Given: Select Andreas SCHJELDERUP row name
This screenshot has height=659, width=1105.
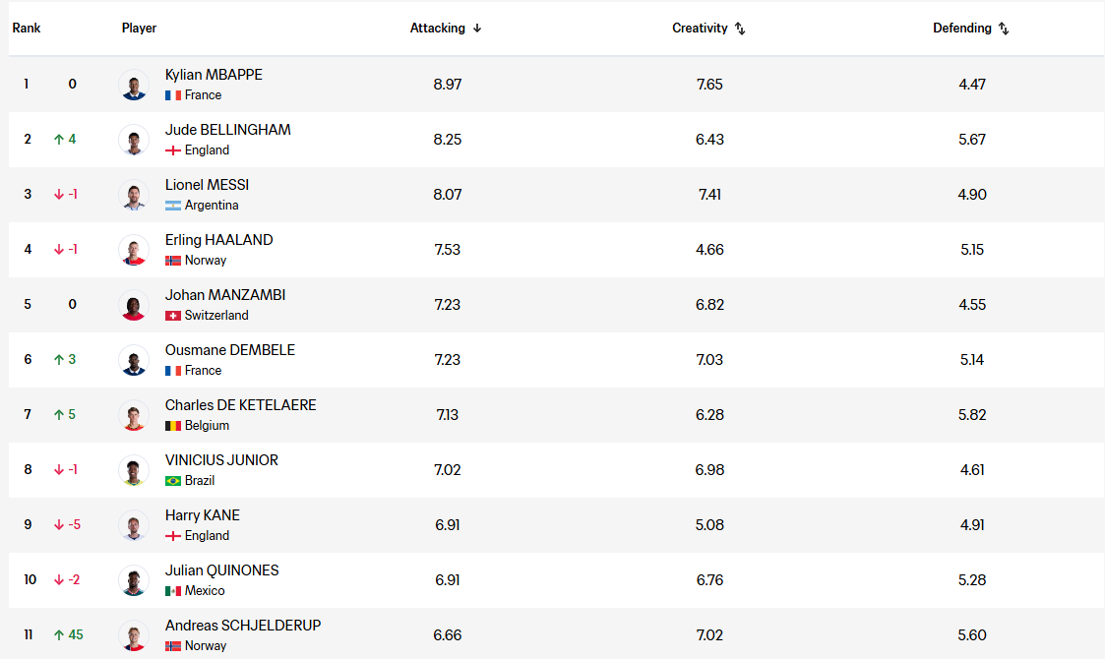Looking at the screenshot, I should click(x=243, y=626).
